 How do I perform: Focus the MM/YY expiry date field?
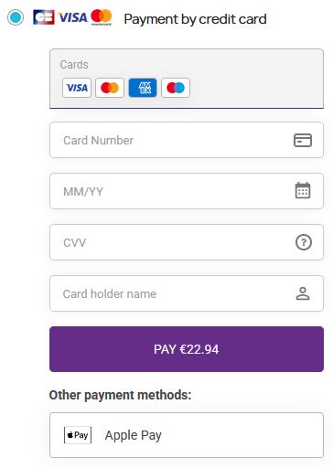coord(187,191)
